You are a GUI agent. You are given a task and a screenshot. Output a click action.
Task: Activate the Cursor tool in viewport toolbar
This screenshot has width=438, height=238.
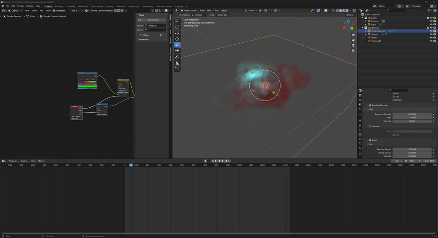(177, 27)
